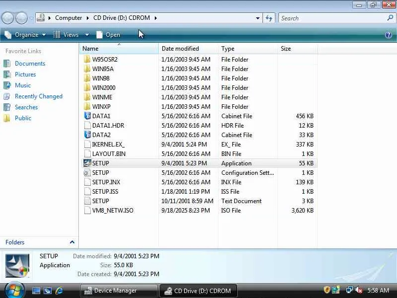Open recent pages dropdown beside navigation buttons
Viewport: 397px width, 298px height.
31,18
